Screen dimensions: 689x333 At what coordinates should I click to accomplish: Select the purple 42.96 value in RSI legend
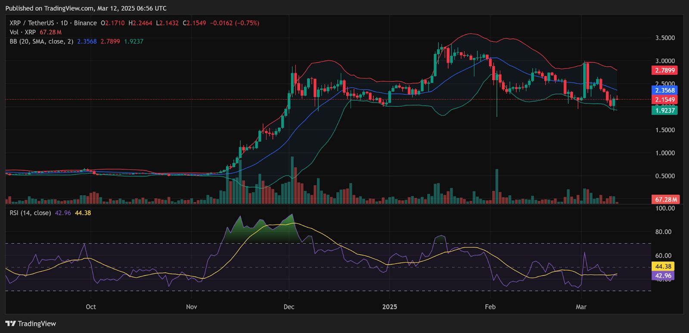click(63, 213)
